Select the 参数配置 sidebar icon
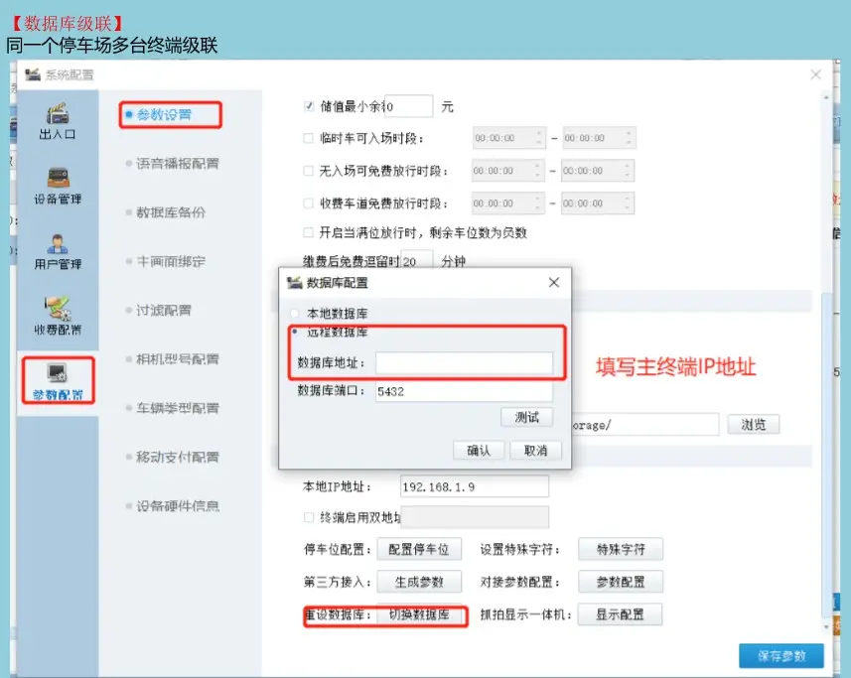The width and height of the screenshot is (851, 678). click(x=58, y=380)
